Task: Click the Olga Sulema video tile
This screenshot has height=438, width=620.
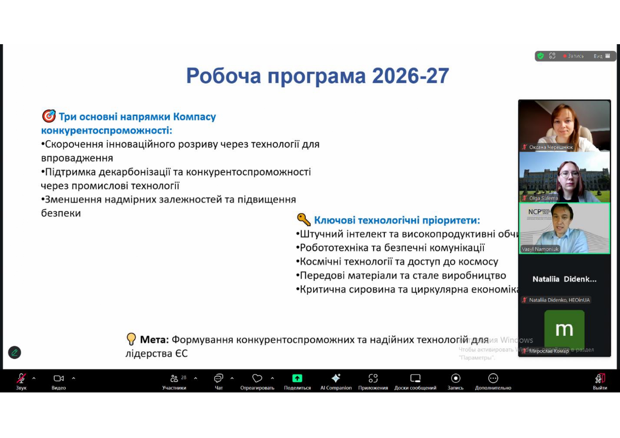Action: (564, 177)
